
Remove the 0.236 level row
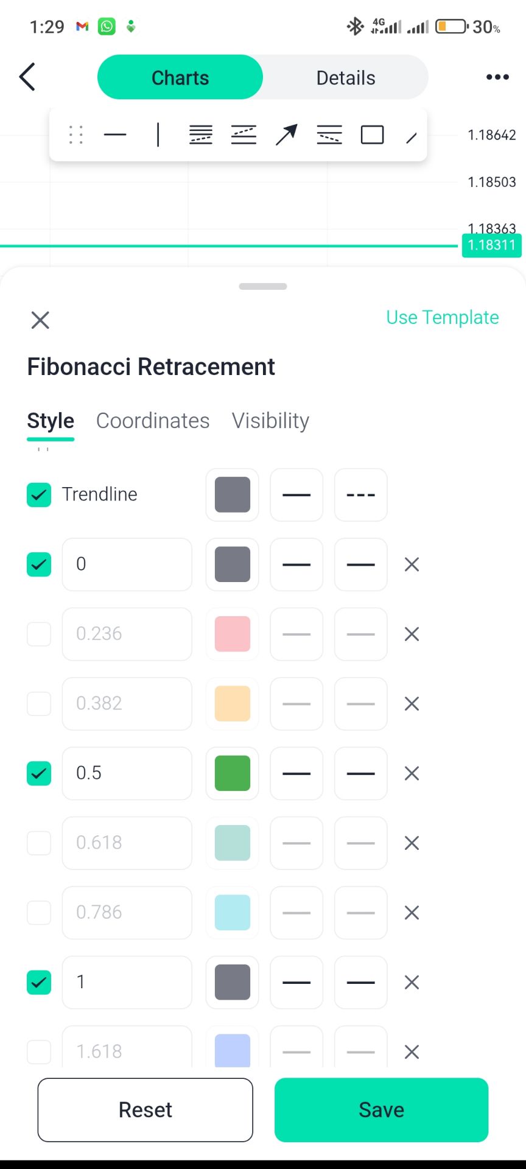[x=412, y=634]
